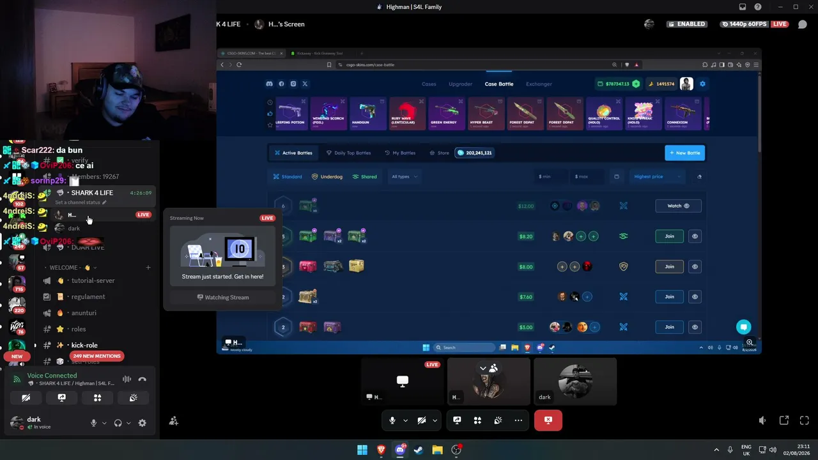Screen dimensions: 818x460
Task: Open the Windows Start menu
Action: click(x=362, y=450)
